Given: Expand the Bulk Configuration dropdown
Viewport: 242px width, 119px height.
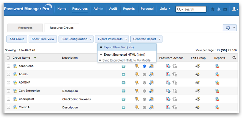Looking at the screenshot, I should coord(76,39).
